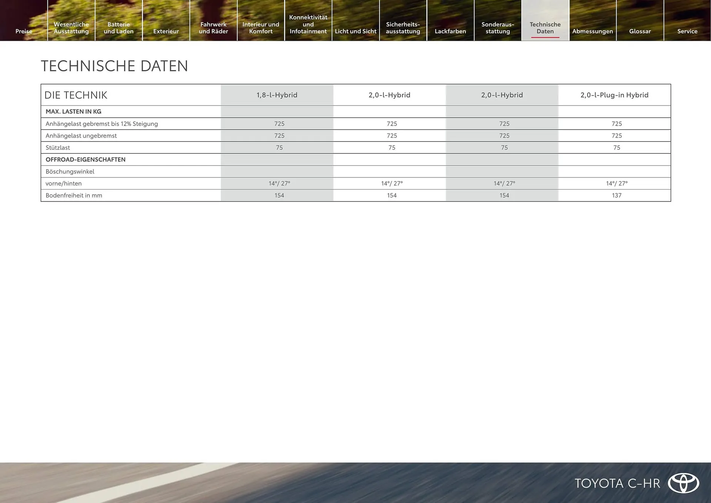Click the 1,8-l-Hybrid column header
This screenshot has width=711, height=503.
pos(277,95)
